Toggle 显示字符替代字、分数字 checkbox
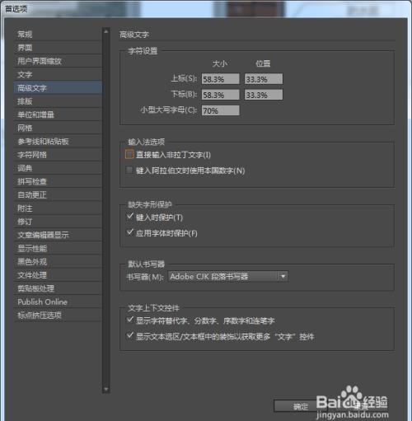 pos(130,320)
